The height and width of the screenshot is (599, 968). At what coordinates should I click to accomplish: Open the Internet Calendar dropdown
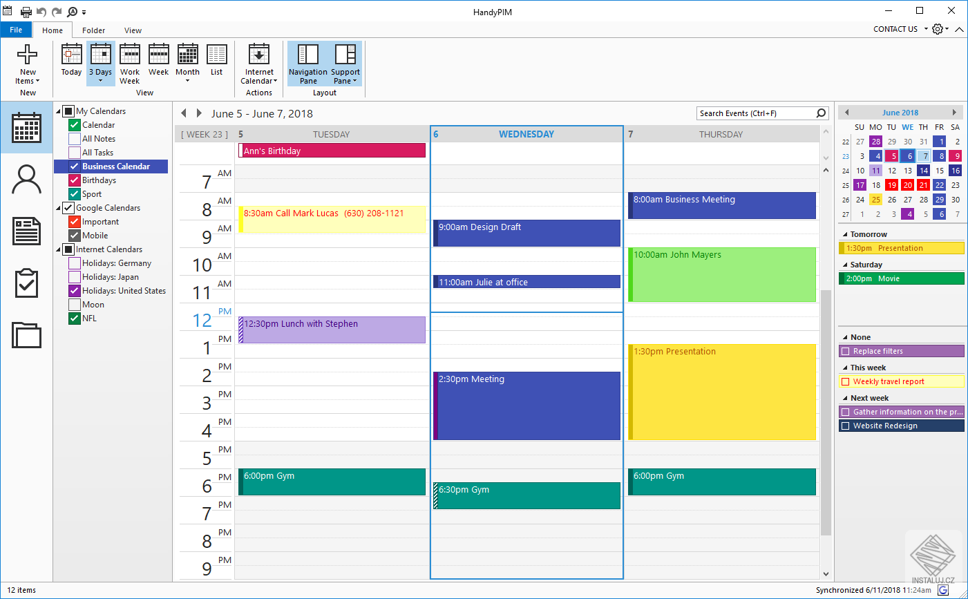pos(259,64)
